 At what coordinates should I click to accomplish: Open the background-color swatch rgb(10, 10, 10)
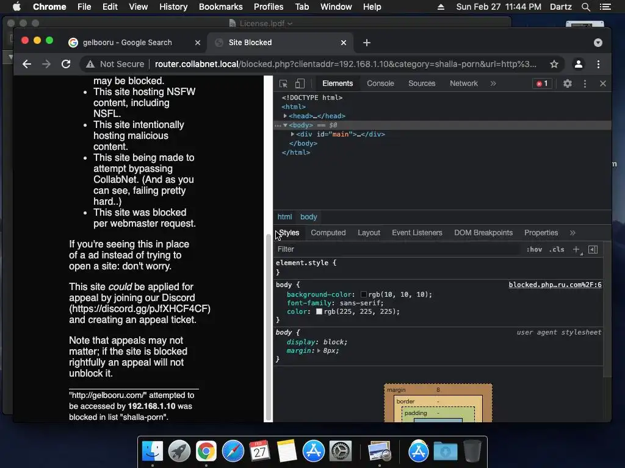(x=364, y=294)
